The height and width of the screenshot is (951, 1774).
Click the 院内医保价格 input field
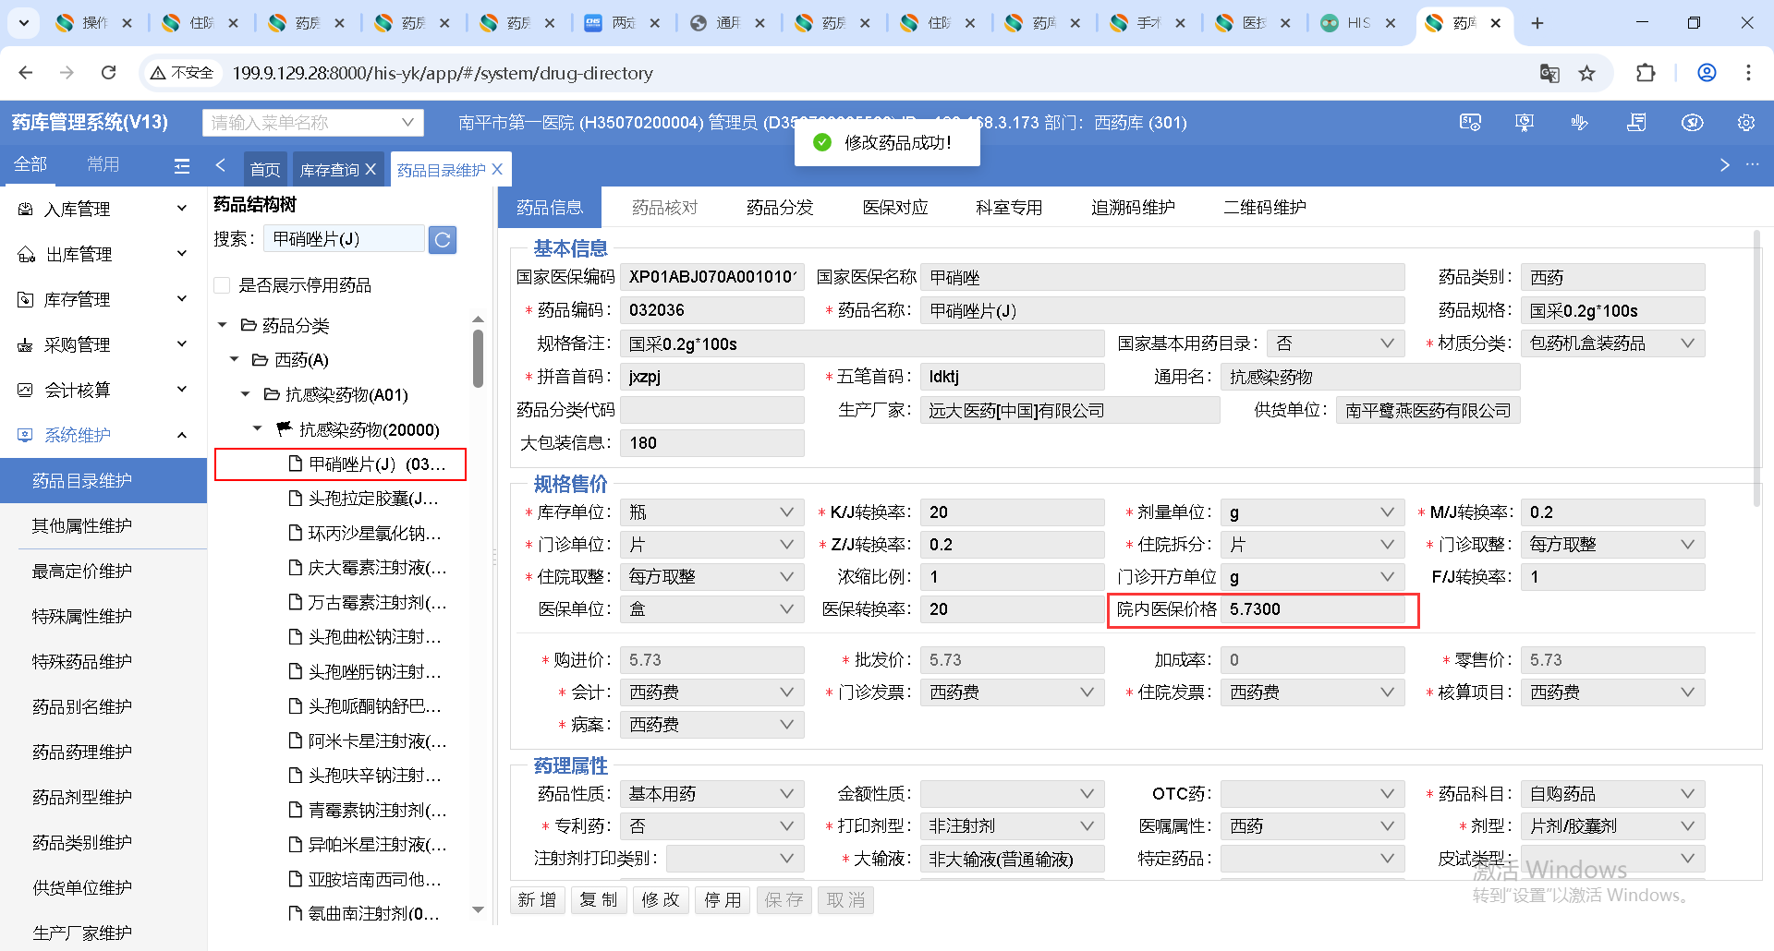click(1312, 609)
